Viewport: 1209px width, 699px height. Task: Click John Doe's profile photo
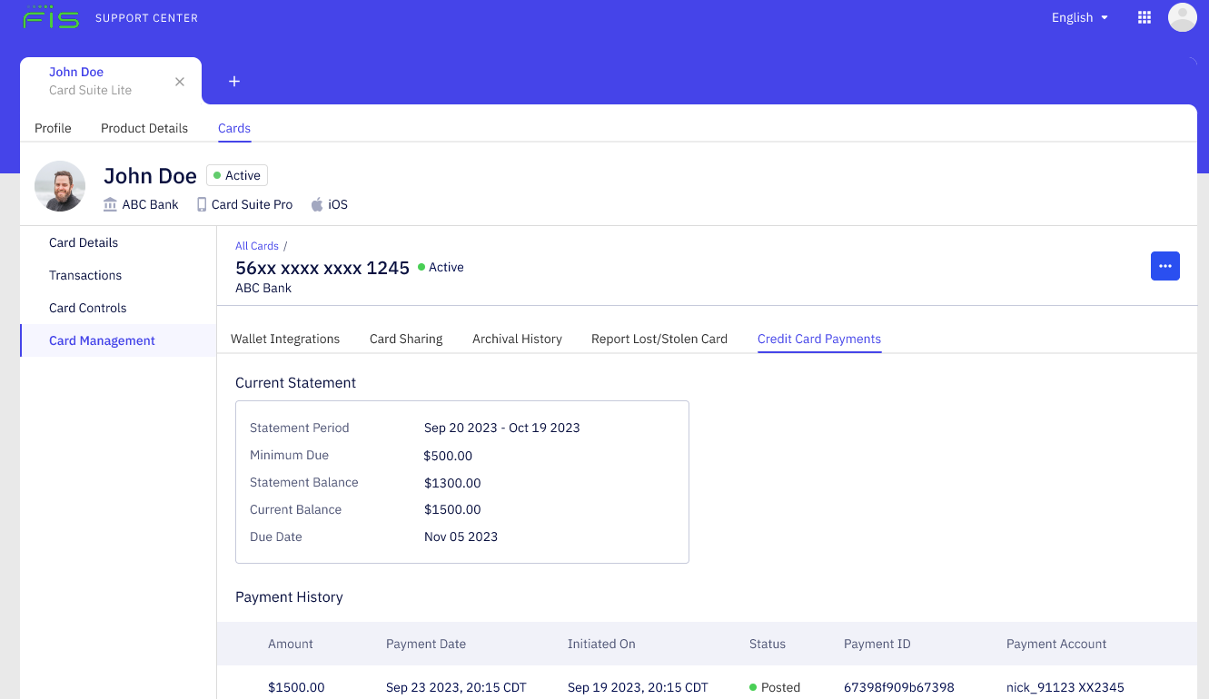(60, 185)
